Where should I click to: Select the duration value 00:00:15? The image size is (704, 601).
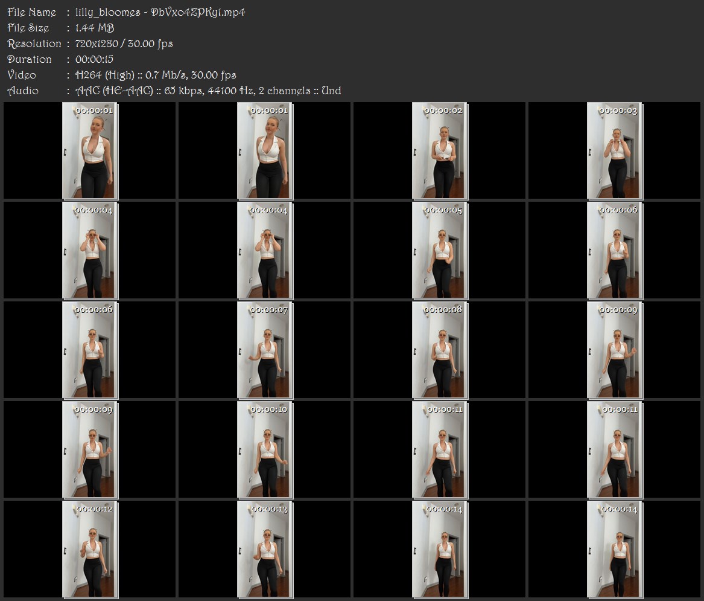94,59
